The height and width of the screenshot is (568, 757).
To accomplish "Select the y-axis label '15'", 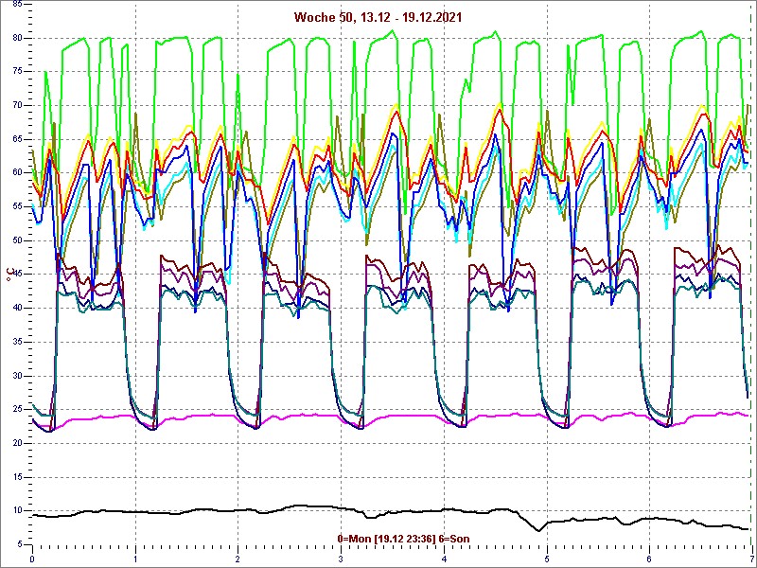I will pos(17,477).
